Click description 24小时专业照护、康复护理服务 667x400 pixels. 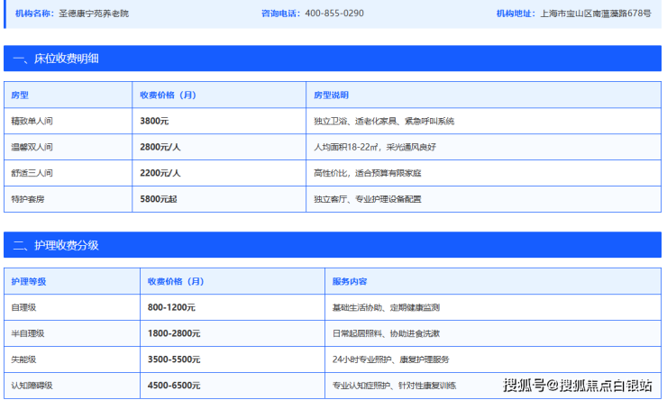tap(391, 359)
